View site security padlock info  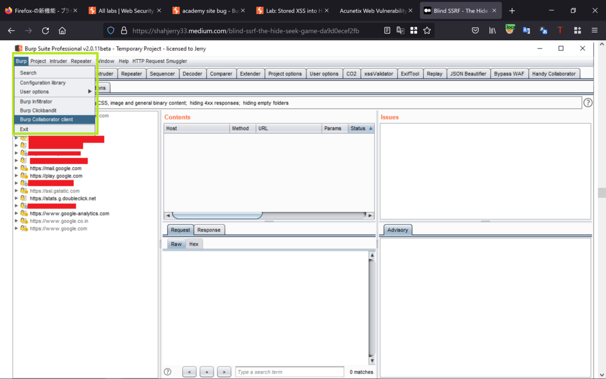point(124,31)
